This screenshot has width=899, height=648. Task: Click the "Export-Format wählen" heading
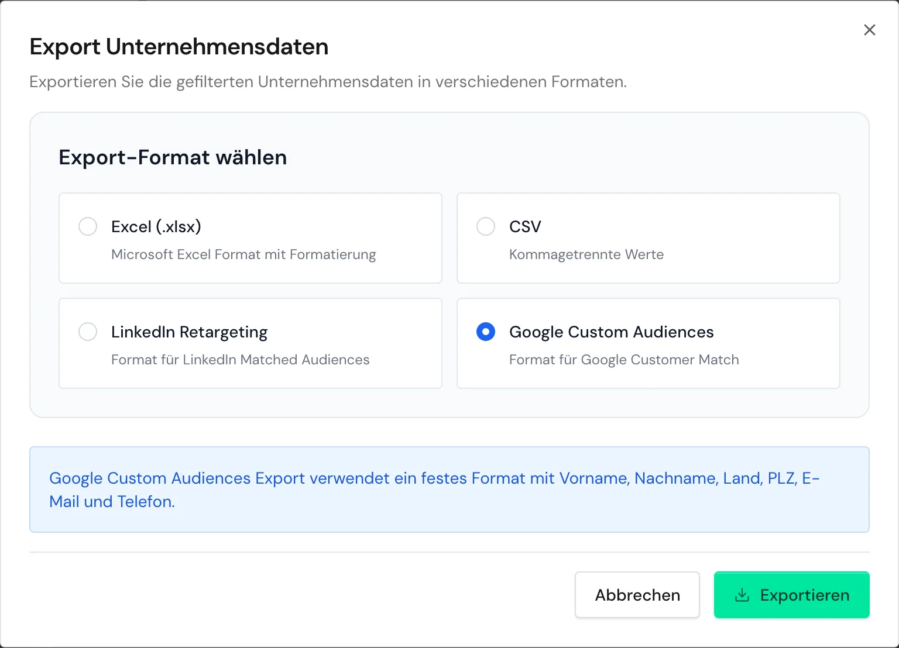[x=173, y=157]
